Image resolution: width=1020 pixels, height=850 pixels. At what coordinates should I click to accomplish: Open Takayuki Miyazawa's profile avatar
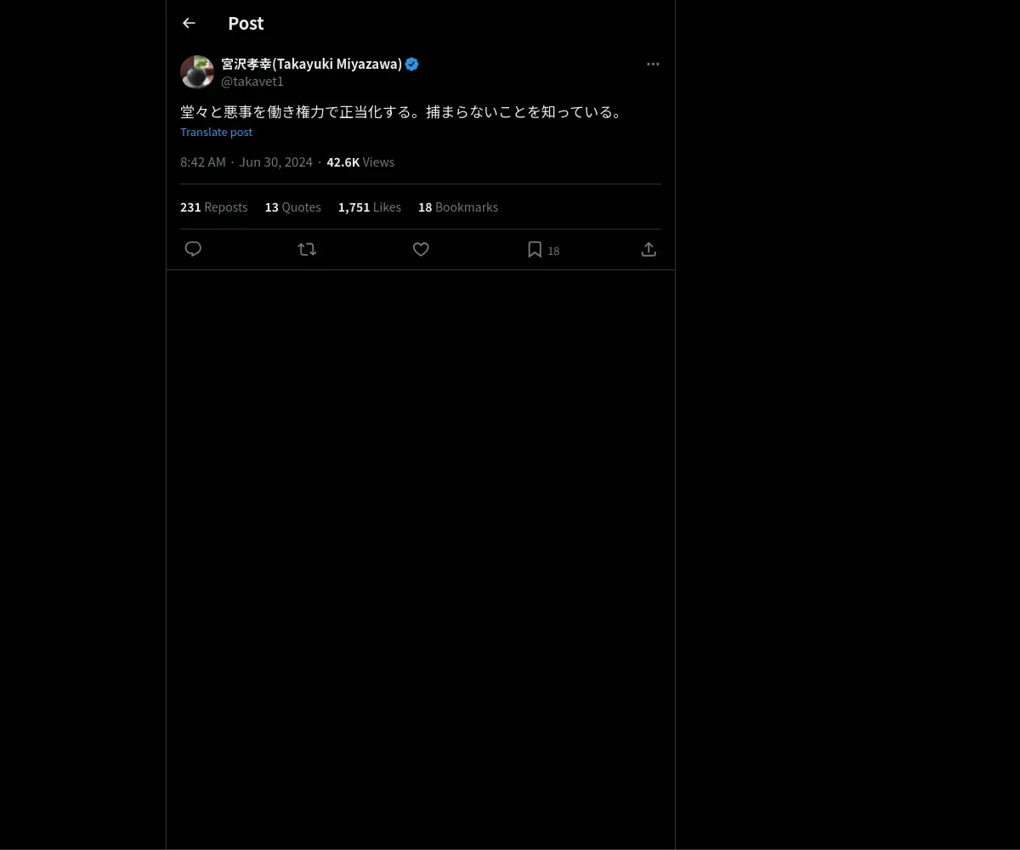(197, 72)
